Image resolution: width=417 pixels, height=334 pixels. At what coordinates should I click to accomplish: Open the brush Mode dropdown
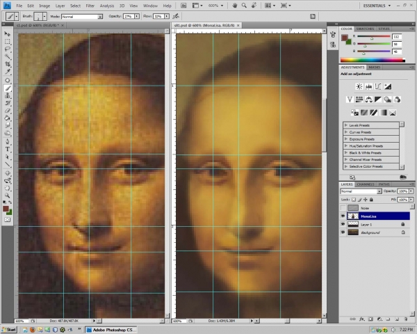click(x=82, y=17)
